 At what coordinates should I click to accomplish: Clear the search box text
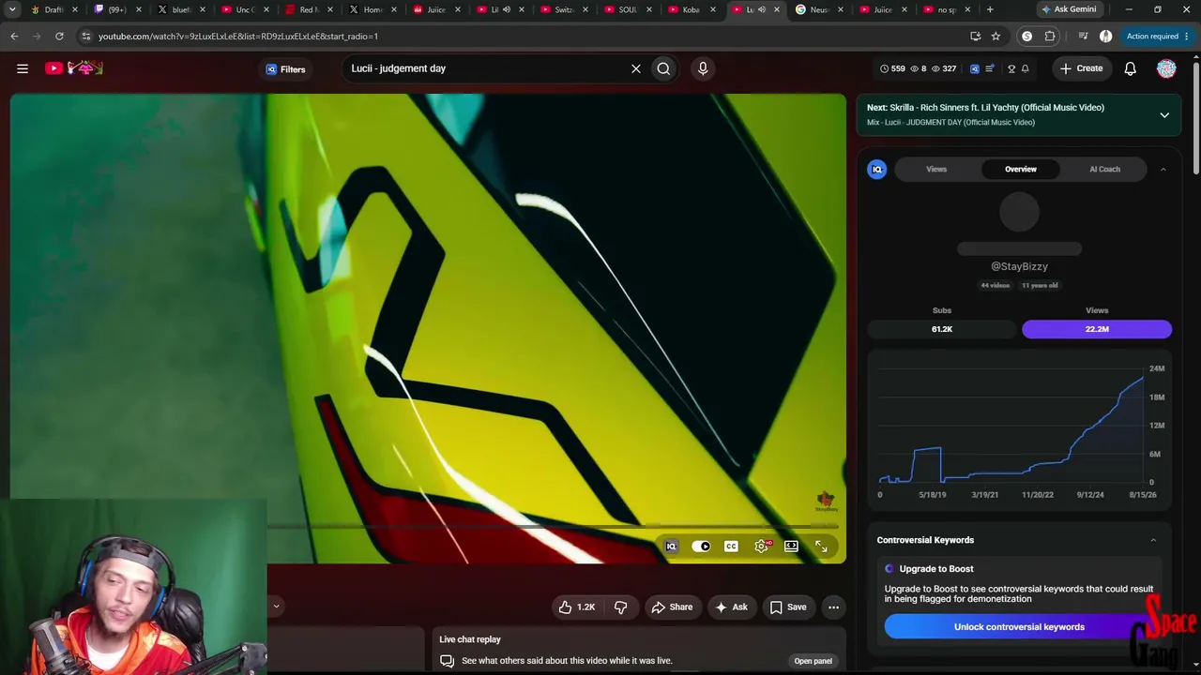pos(635,68)
